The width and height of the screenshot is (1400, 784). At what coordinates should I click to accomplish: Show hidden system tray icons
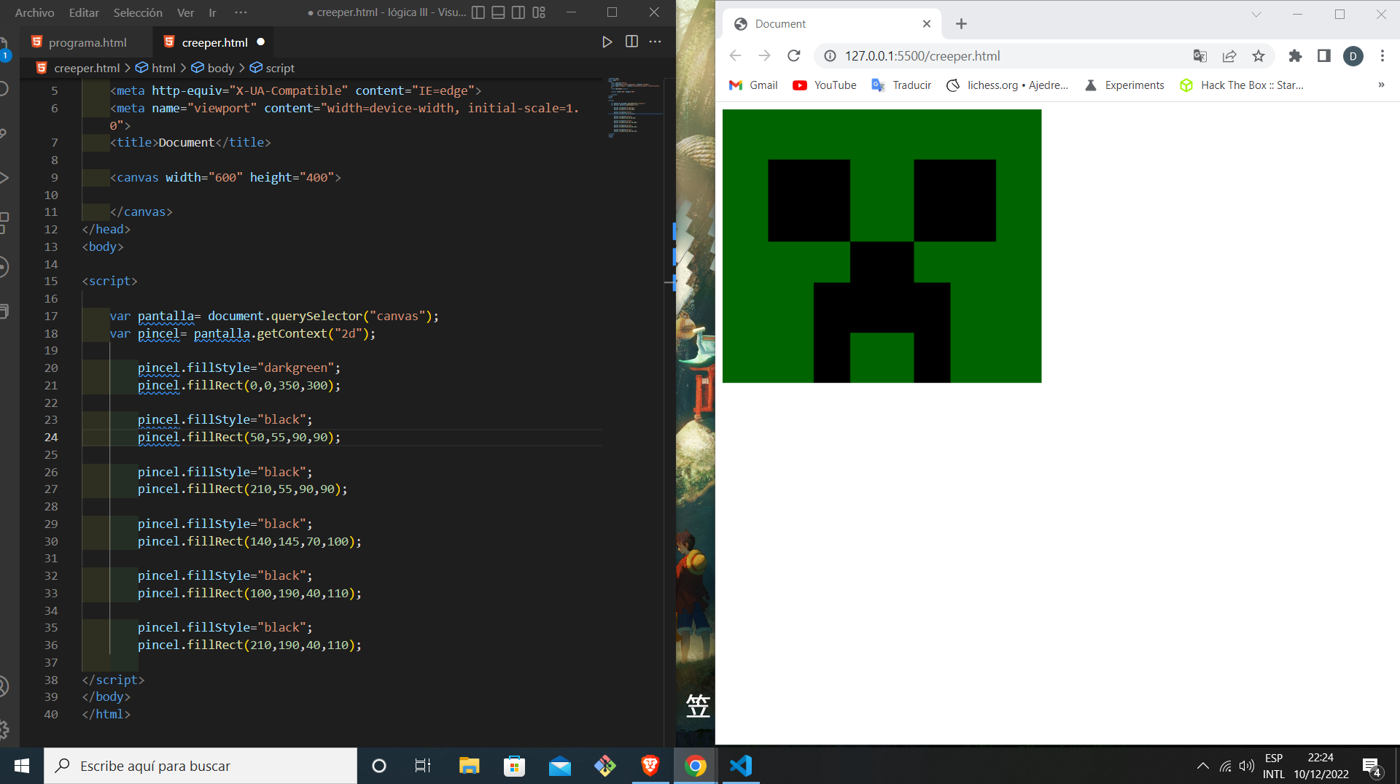point(1203,766)
